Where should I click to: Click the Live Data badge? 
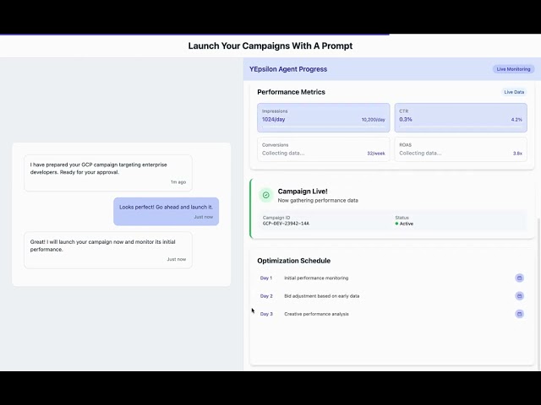click(x=514, y=92)
